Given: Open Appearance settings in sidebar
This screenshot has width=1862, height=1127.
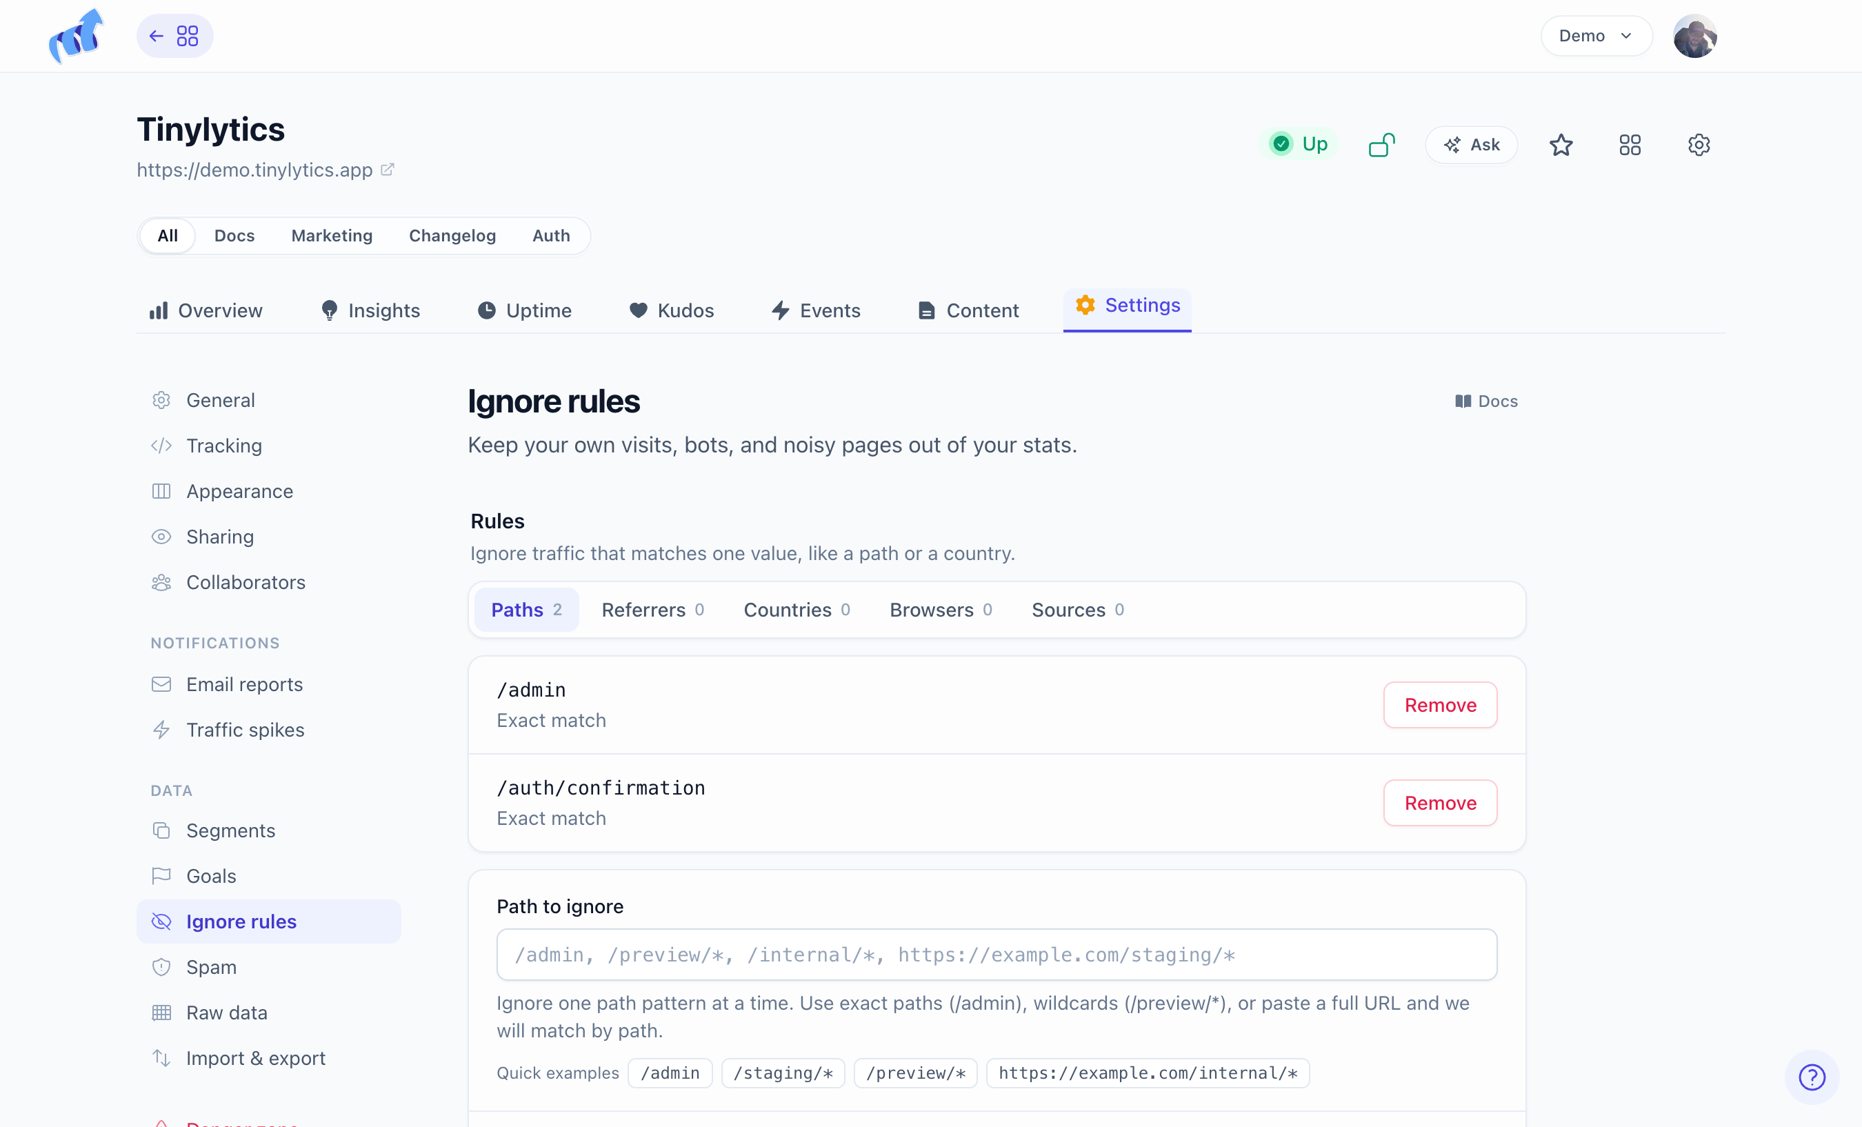Looking at the screenshot, I should click(x=269, y=490).
